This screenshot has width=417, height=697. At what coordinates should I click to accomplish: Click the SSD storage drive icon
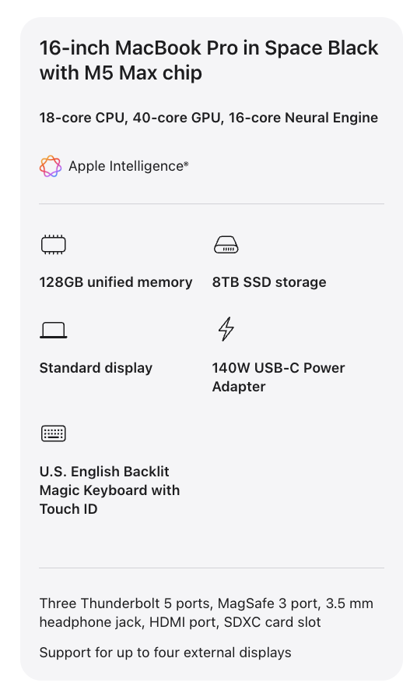[x=226, y=245]
